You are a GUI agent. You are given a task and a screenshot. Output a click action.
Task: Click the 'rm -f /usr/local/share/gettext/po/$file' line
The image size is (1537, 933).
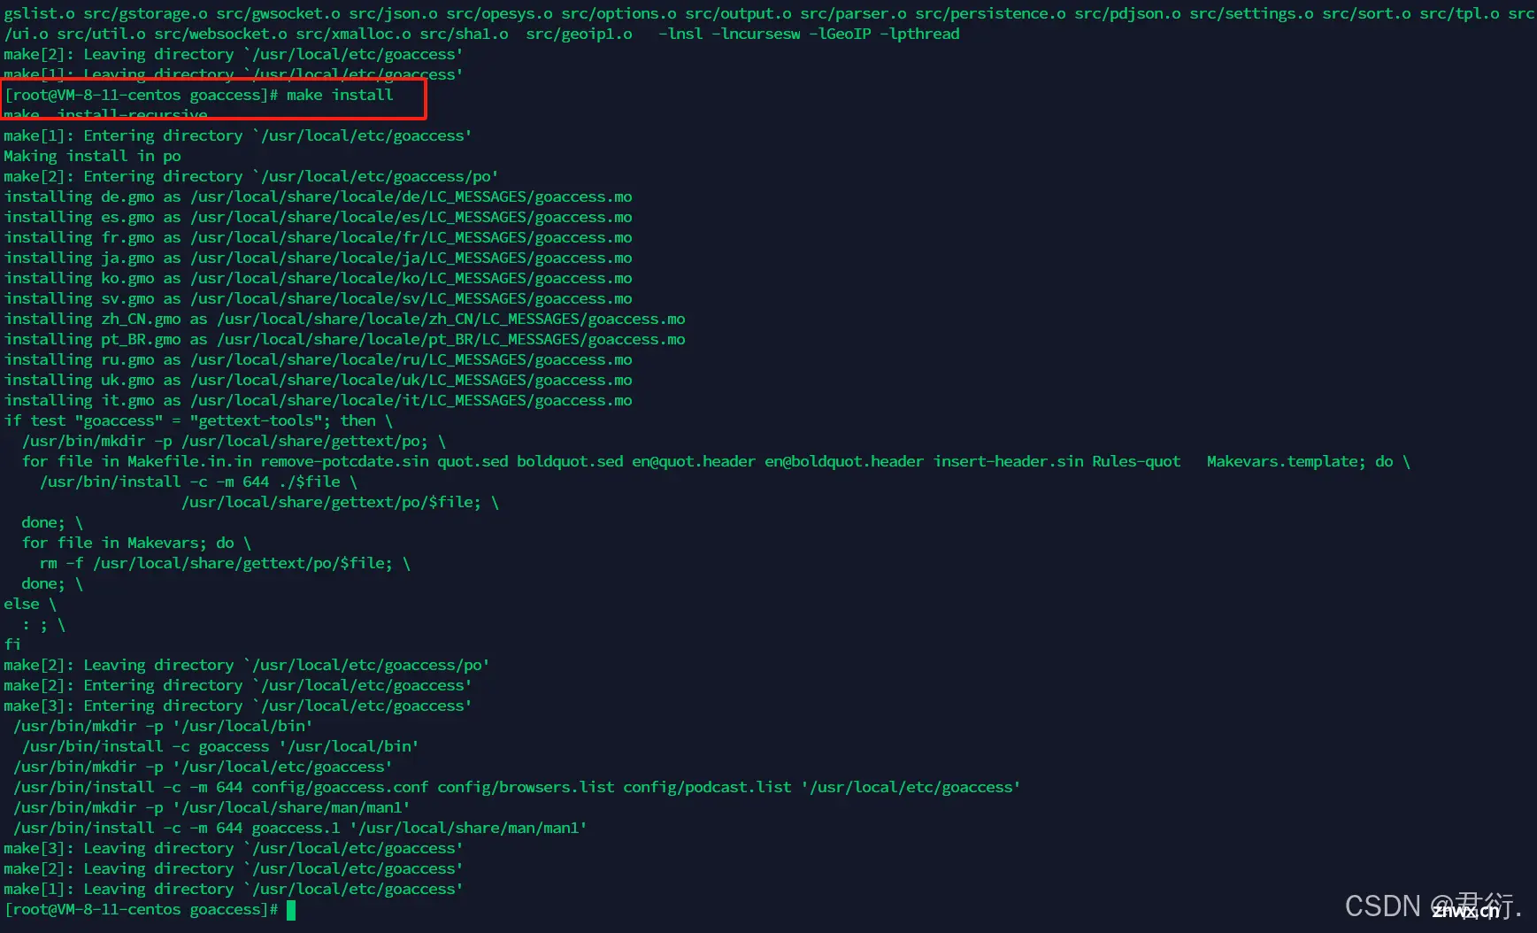point(225,563)
